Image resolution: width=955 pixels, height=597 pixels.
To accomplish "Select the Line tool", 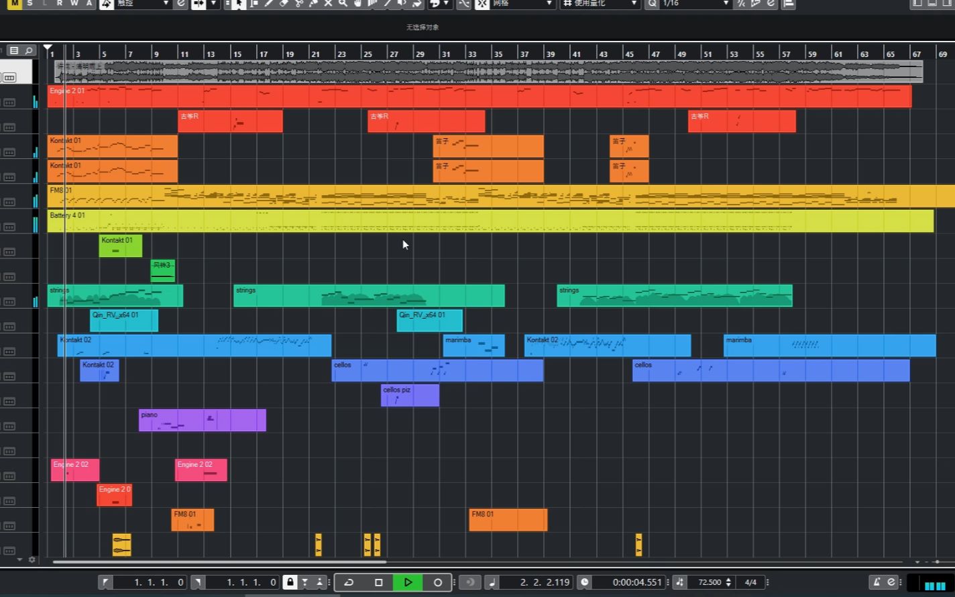I will tap(387, 3).
